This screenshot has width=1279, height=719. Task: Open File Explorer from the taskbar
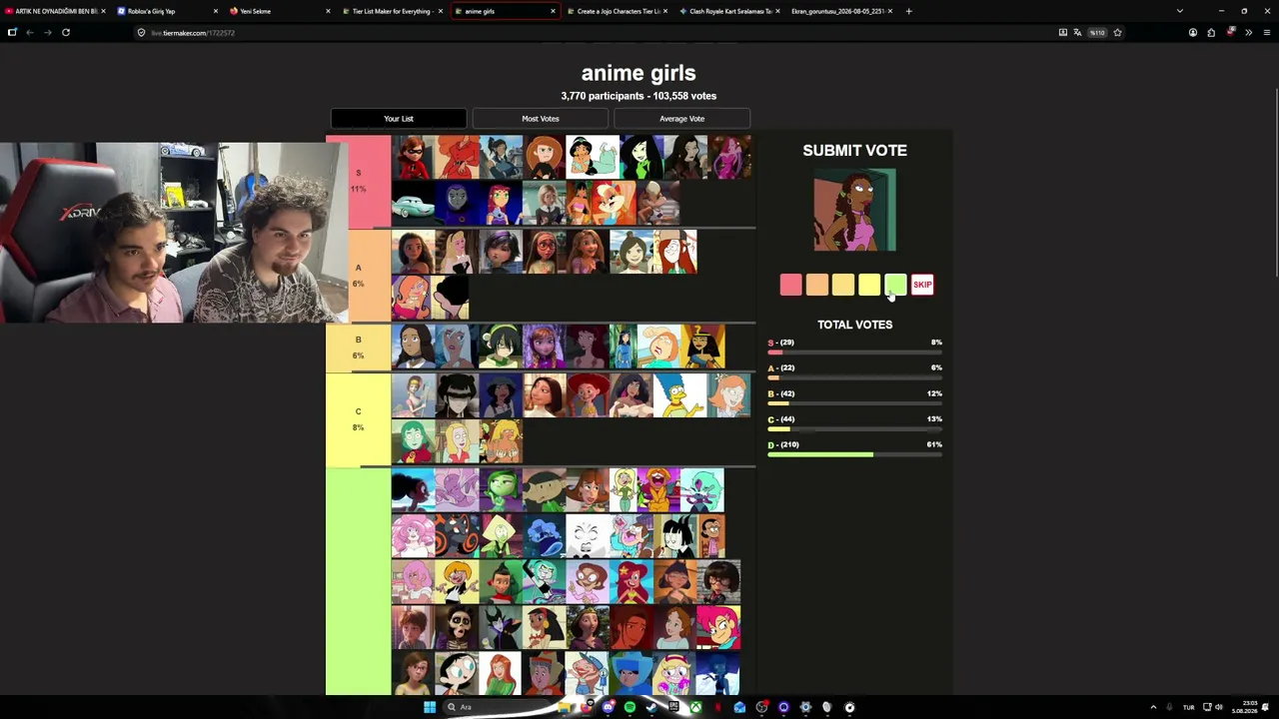[564, 707]
